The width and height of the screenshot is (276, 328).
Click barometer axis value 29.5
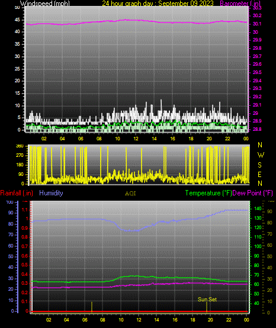257,72
